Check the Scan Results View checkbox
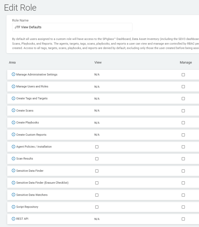199x227 pixels. [x=97, y=159]
